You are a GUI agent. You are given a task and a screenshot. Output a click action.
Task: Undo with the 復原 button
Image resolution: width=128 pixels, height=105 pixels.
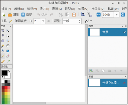42,15
